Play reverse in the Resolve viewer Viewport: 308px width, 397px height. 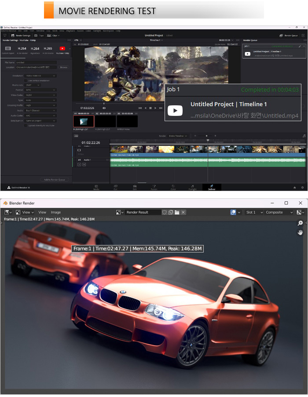145,108
